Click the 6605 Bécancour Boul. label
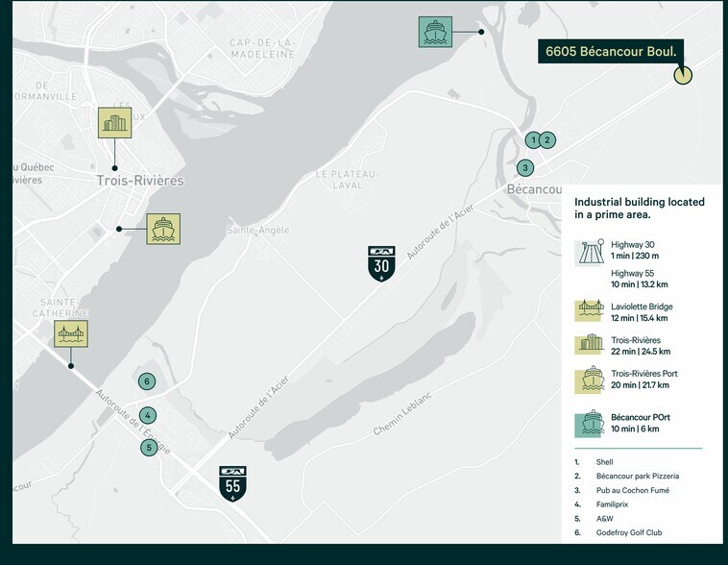 click(611, 51)
